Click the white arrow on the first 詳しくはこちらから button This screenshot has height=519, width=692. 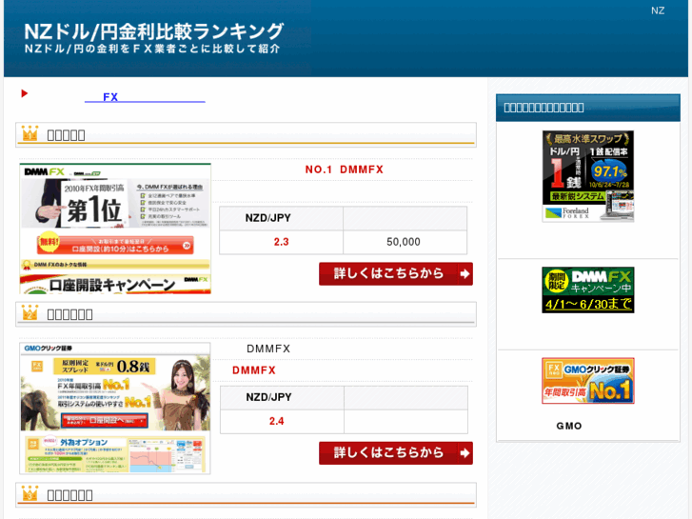pos(465,274)
